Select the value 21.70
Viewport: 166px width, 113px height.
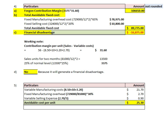tap(140, 90)
